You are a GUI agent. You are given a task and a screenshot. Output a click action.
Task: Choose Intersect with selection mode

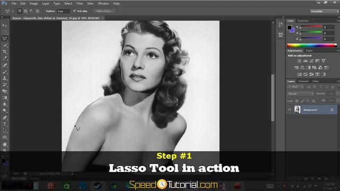coord(38,11)
